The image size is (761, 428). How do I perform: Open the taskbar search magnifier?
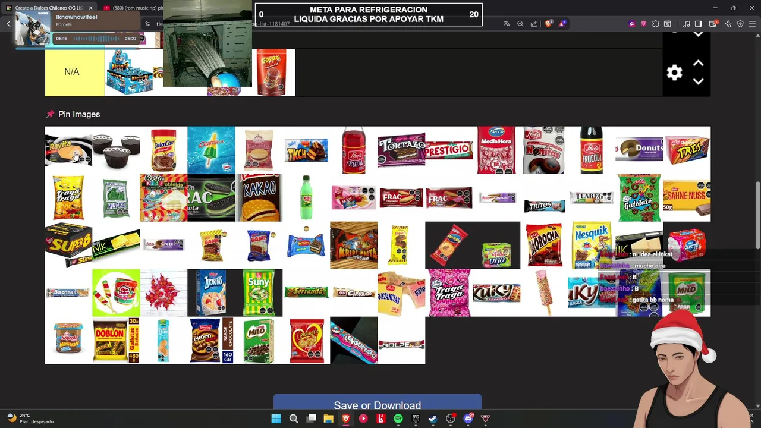click(x=294, y=418)
